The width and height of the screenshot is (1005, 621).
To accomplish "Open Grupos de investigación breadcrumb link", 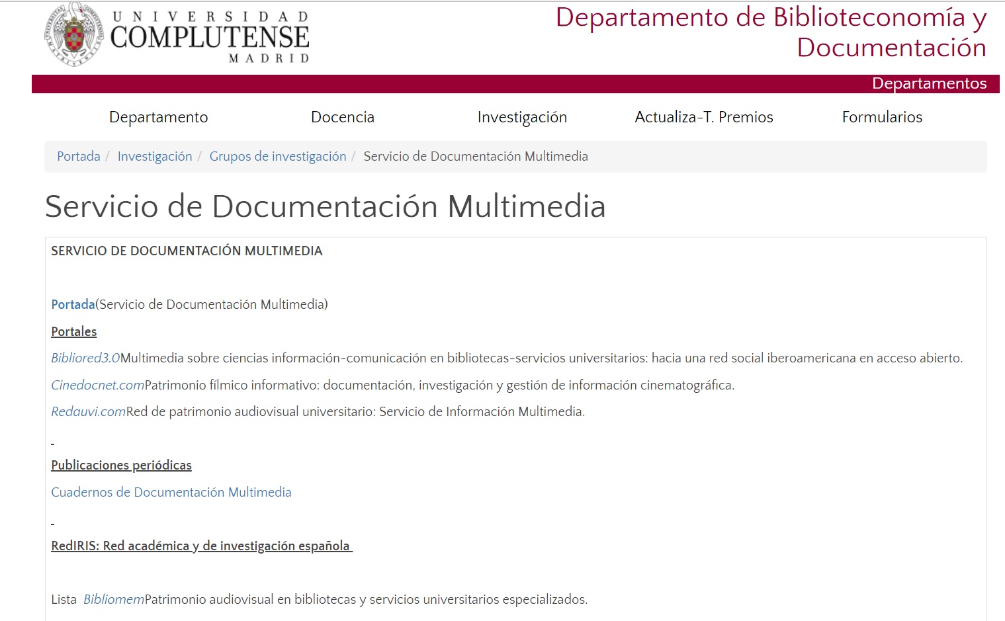I will tap(278, 156).
